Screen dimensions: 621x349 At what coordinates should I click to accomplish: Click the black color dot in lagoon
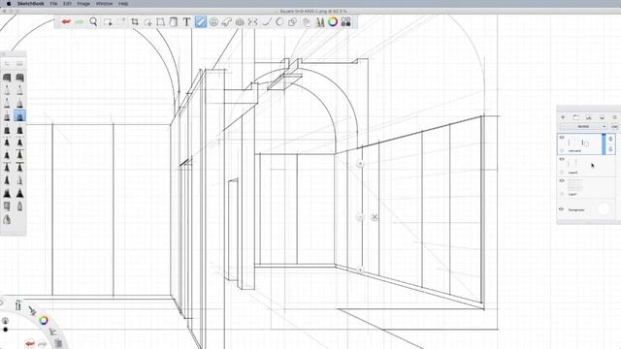click(x=5, y=330)
